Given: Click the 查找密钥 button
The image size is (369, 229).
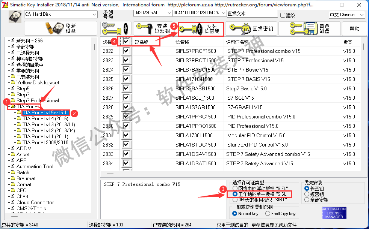Looking at the screenshot, I should click(251, 28).
